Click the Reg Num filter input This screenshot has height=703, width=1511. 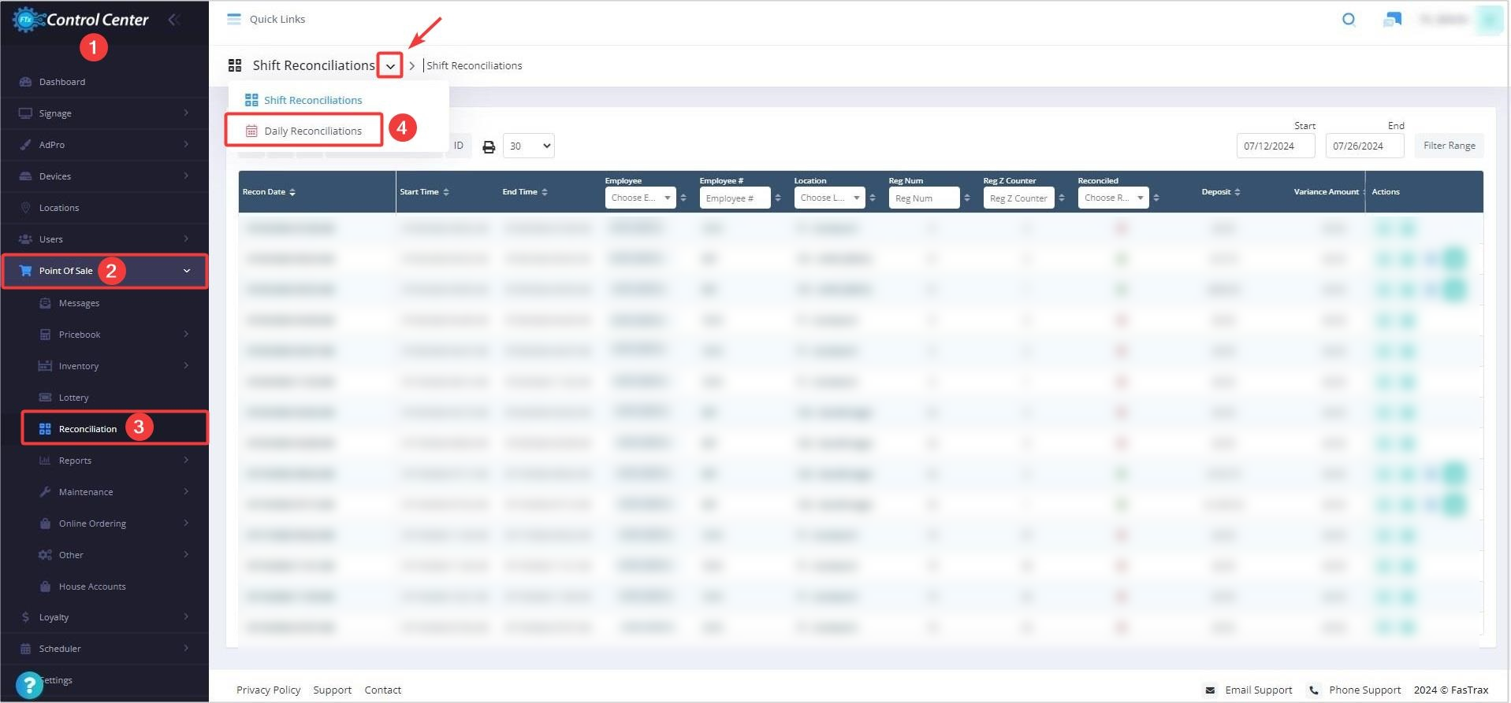pyautogui.click(x=924, y=198)
